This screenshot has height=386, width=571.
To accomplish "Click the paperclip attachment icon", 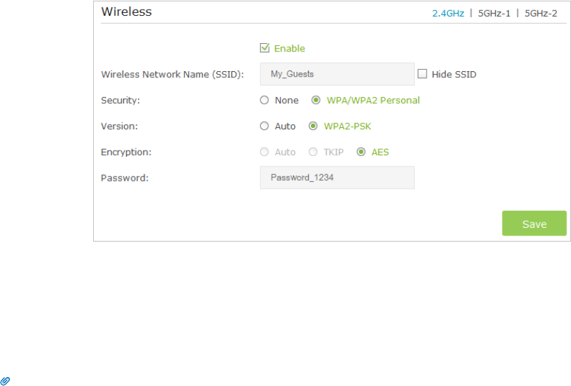I will click(x=5, y=379).
